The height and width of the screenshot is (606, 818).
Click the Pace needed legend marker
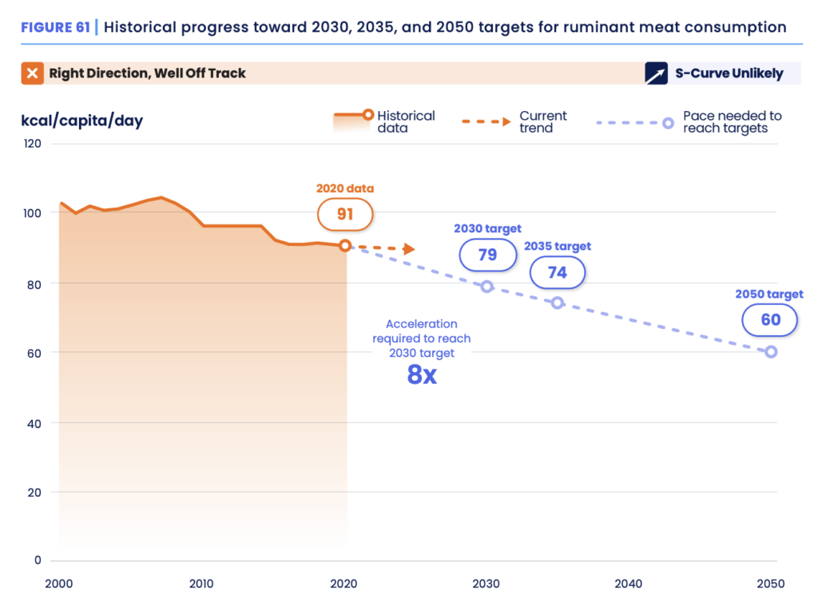pyautogui.click(x=666, y=122)
